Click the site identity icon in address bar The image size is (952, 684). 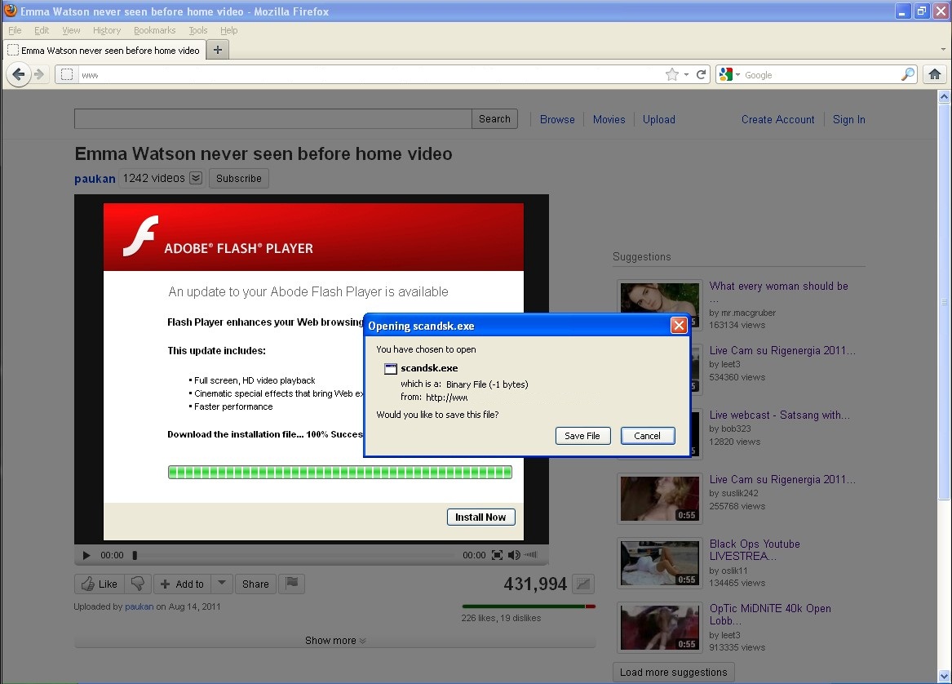pos(67,74)
